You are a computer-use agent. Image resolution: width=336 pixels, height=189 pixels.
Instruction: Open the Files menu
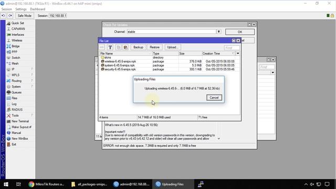click(x=14, y=98)
